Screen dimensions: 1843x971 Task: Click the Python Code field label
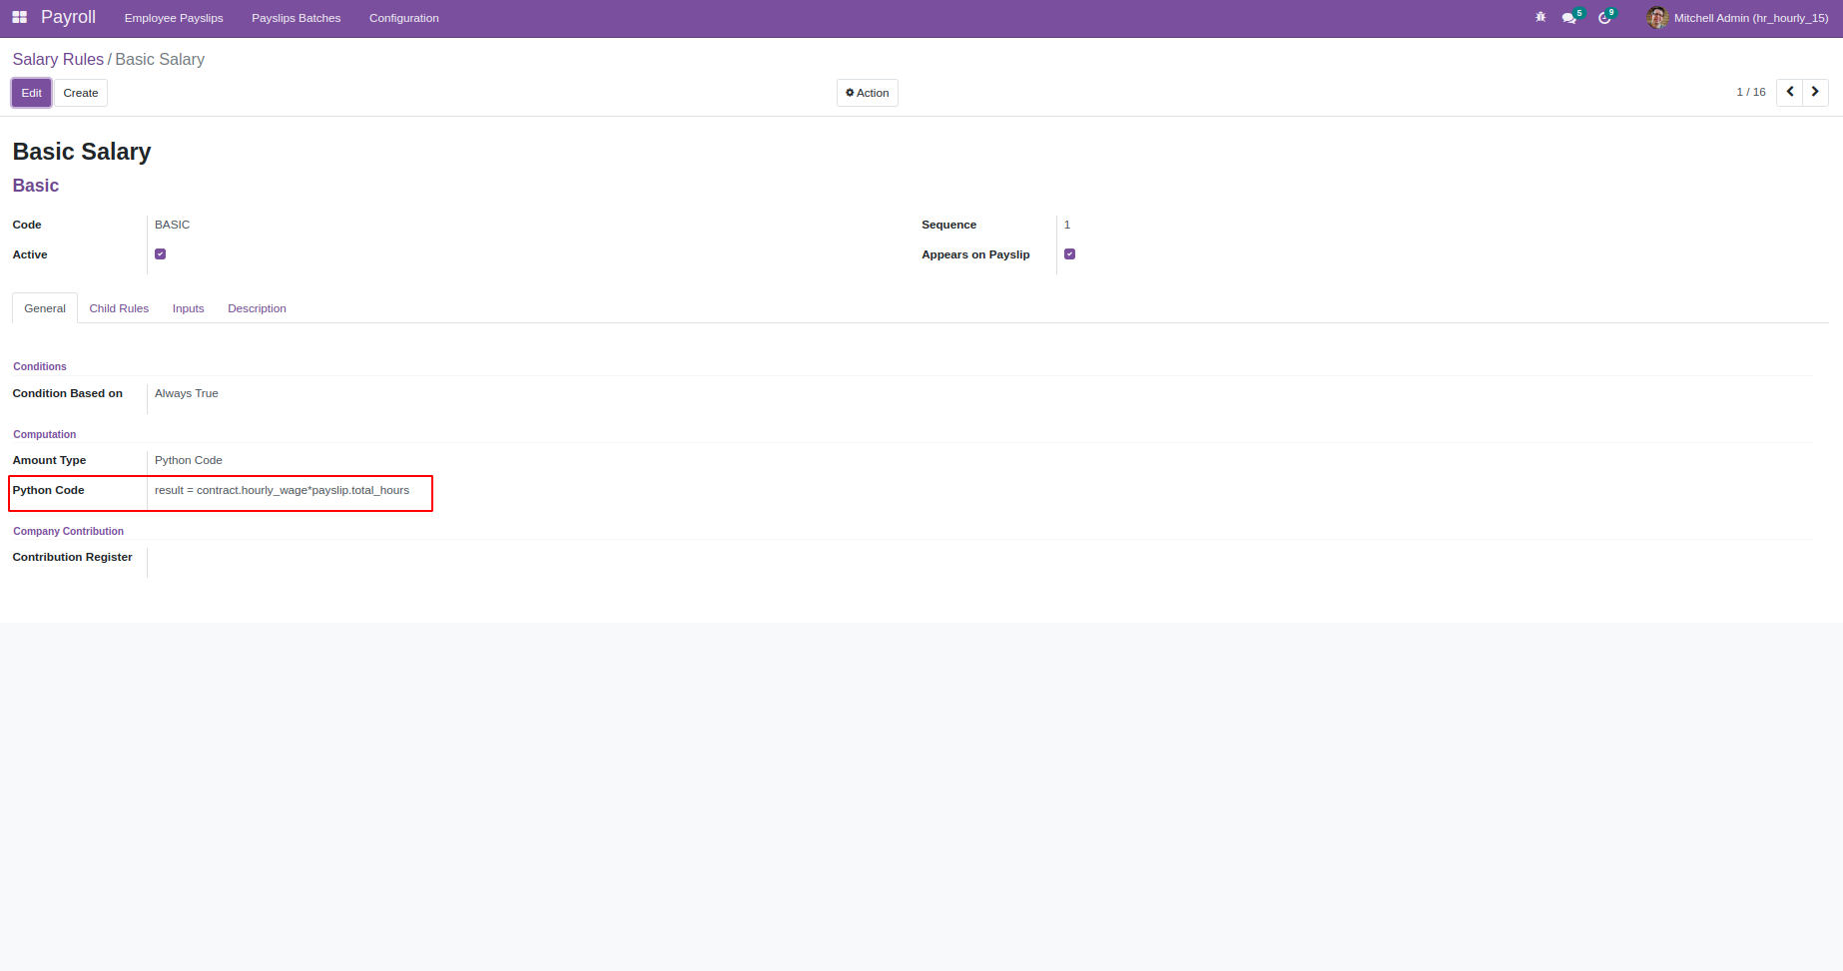[x=48, y=490]
